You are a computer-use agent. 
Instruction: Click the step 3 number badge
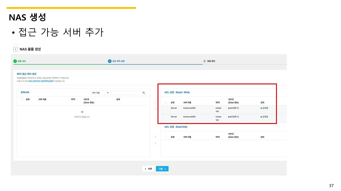point(205,61)
